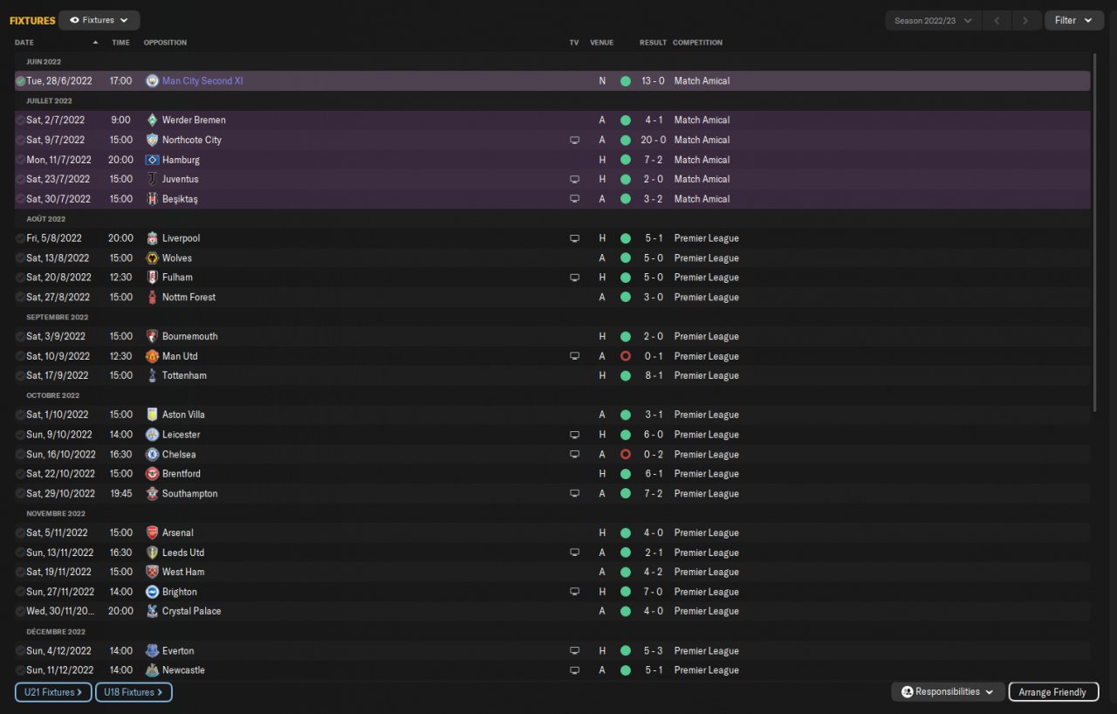Viewport: 1117px width, 714px height.
Task: Open the Brentford team link
Action: tap(182, 474)
